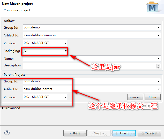Click the help question mark icon
This screenshot has width=164, height=139.
7,133
